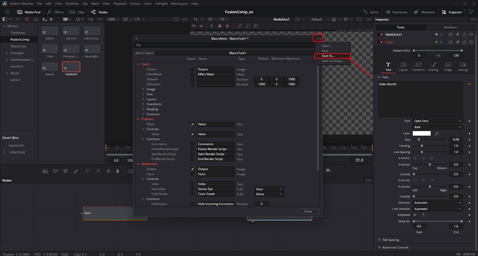The height and width of the screenshot is (256, 478).
Task: Open the Spline editor
Action: [x=370, y=12]
